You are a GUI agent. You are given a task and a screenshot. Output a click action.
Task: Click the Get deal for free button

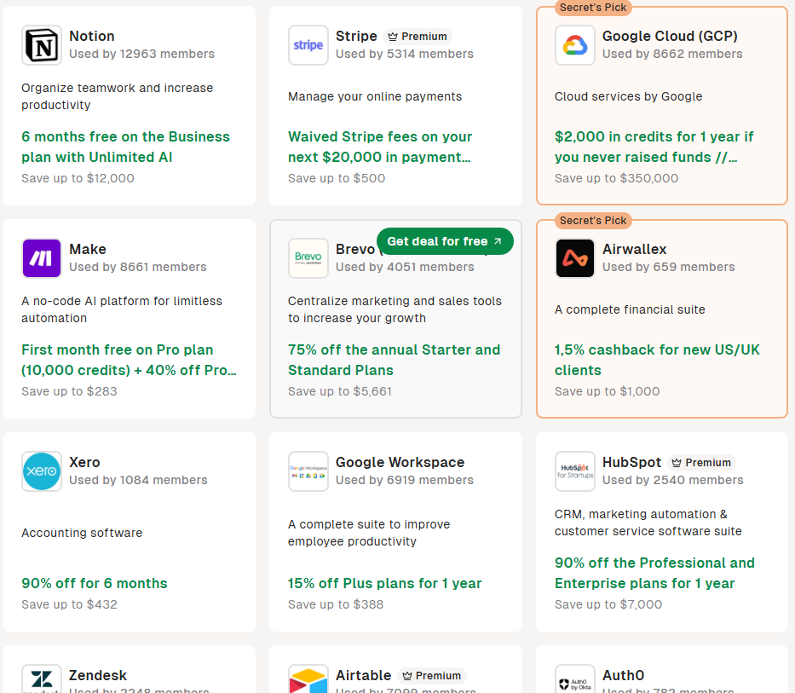coord(445,241)
